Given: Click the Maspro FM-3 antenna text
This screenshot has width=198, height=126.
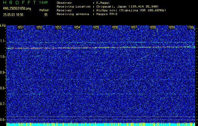Looking at the screenshot, I should click(x=107, y=14).
